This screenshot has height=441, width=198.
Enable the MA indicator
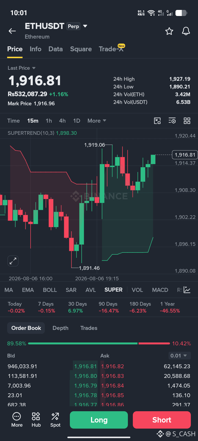9,290
